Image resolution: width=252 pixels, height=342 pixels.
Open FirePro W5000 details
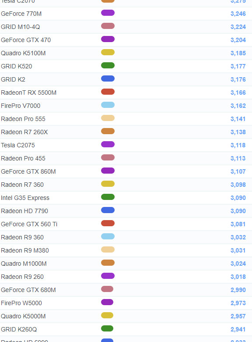click(21, 303)
